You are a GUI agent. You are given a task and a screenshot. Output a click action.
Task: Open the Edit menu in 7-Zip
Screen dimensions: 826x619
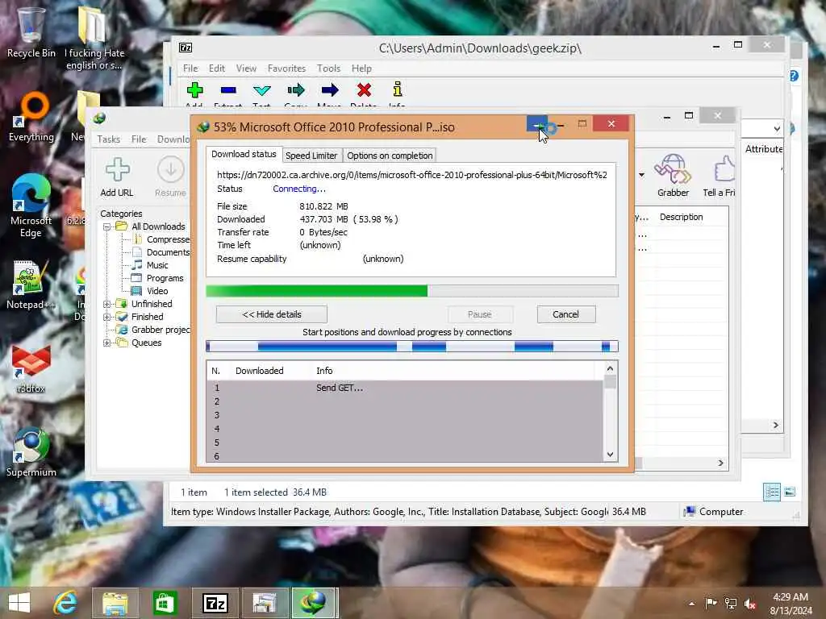[216, 69]
